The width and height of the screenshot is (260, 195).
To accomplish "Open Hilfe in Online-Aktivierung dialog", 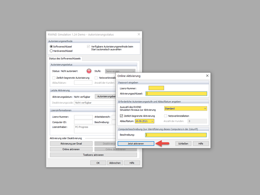I will point(200,144).
